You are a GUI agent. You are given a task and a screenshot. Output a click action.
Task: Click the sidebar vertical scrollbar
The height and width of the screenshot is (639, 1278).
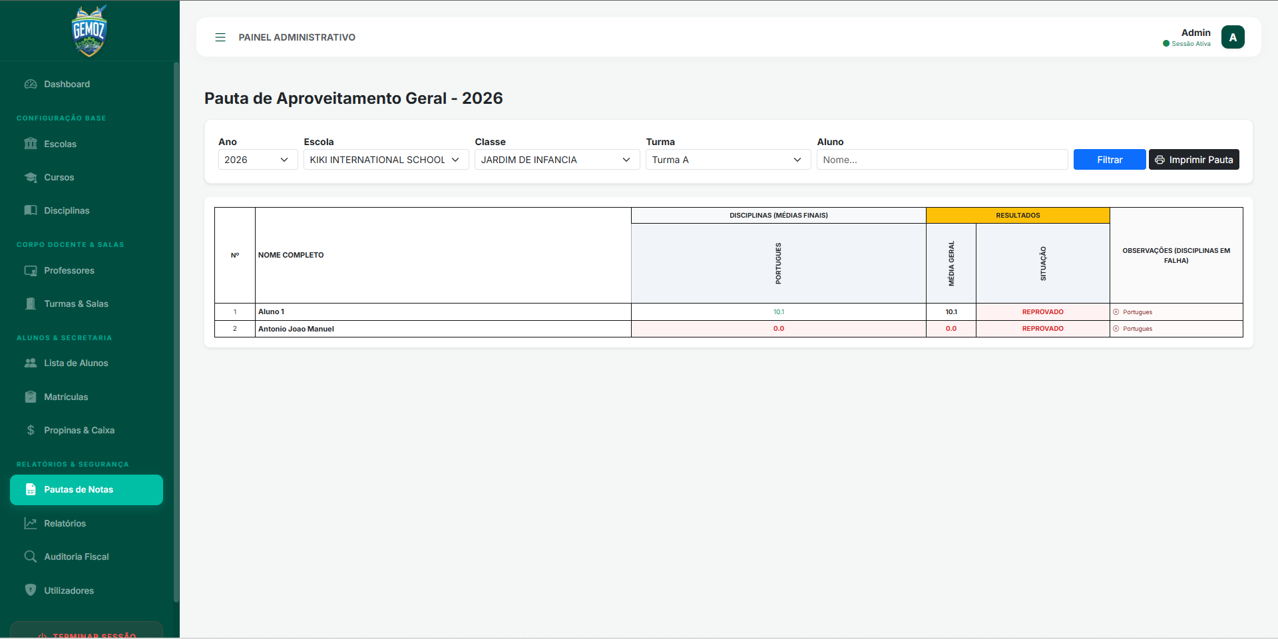[x=176, y=333]
